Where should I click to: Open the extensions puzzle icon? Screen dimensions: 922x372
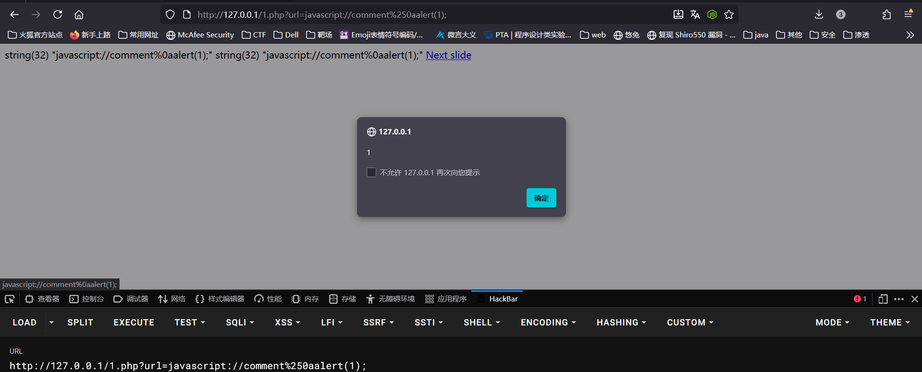pos(886,14)
